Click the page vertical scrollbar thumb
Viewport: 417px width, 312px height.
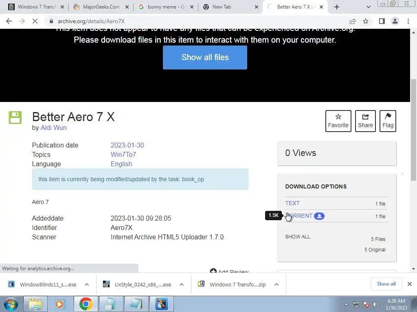pyautogui.click(x=414, y=130)
